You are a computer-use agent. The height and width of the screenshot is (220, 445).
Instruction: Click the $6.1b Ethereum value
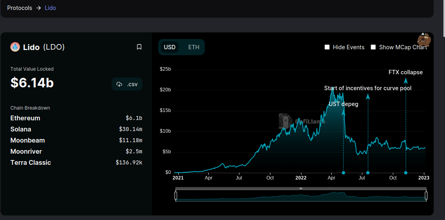(x=134, y=118)
